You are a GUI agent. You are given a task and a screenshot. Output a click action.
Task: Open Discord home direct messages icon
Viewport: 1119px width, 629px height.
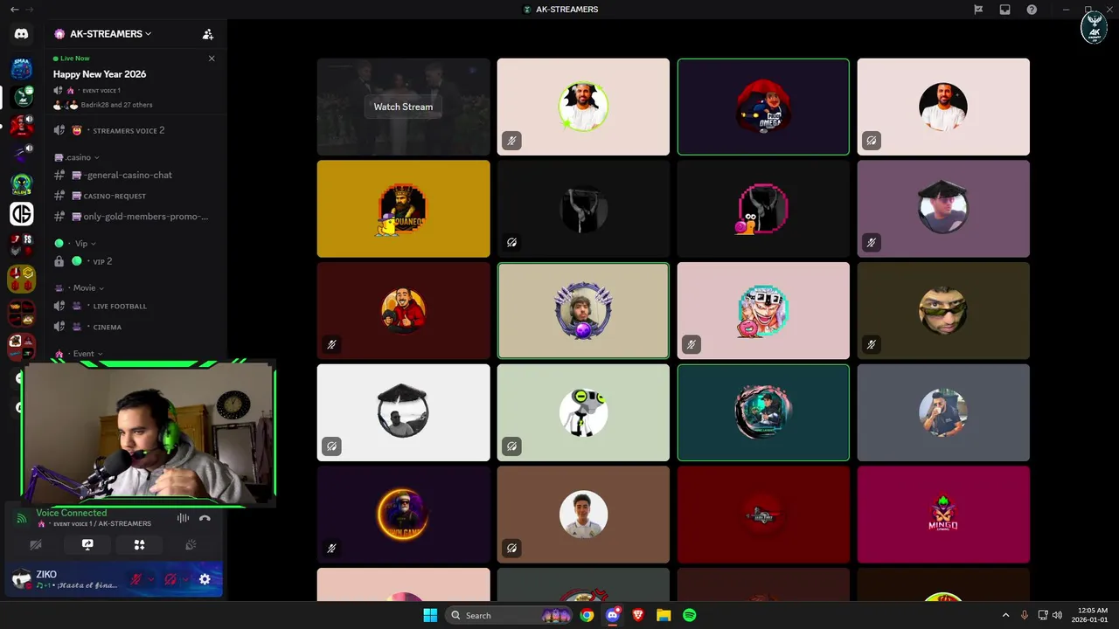[22, 34]
